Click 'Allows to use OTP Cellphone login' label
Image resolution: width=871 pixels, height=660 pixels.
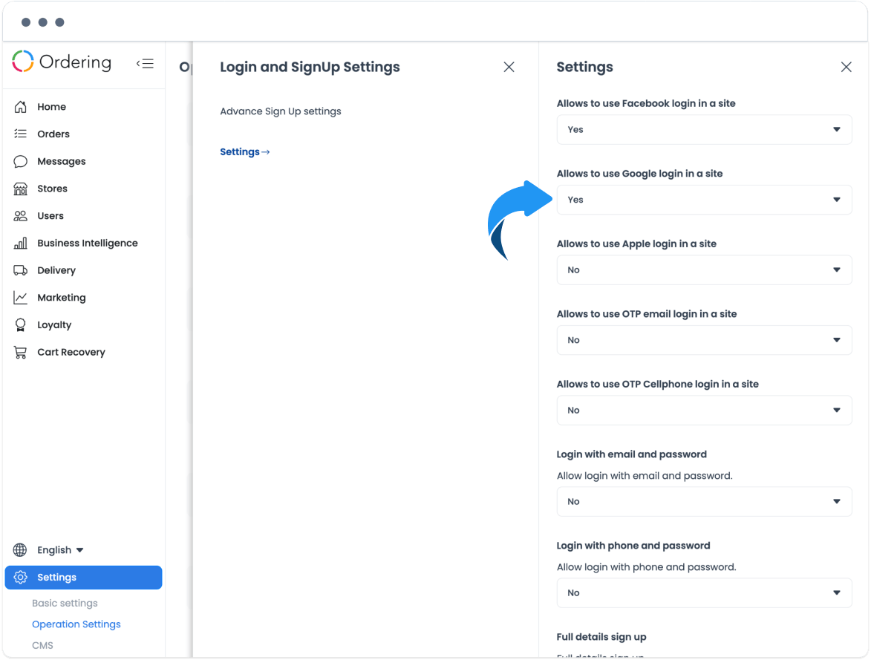(x=658, y=385)
